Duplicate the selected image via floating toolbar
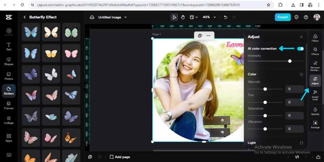 [x=200, y=36]
